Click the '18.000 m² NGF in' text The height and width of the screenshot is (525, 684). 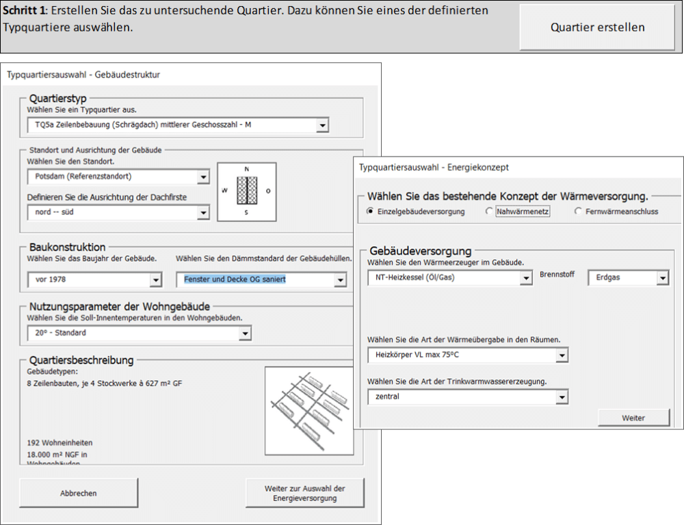[57, 455]
